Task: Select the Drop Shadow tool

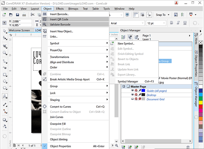Action: 5,120
